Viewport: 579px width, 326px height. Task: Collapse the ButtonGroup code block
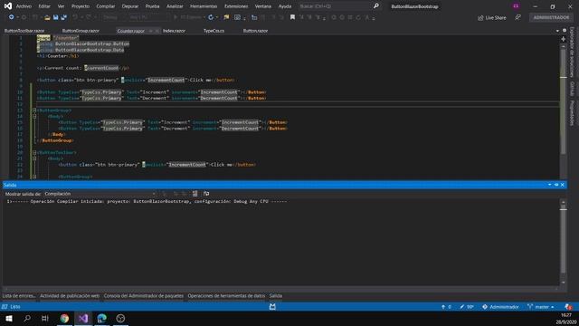34,110
